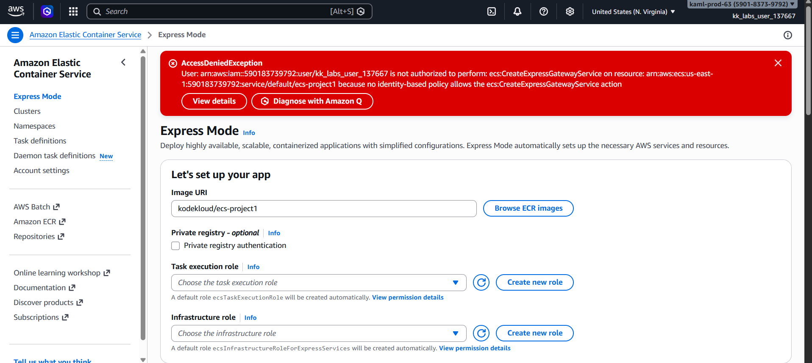Click the View details button

[214, 101]
